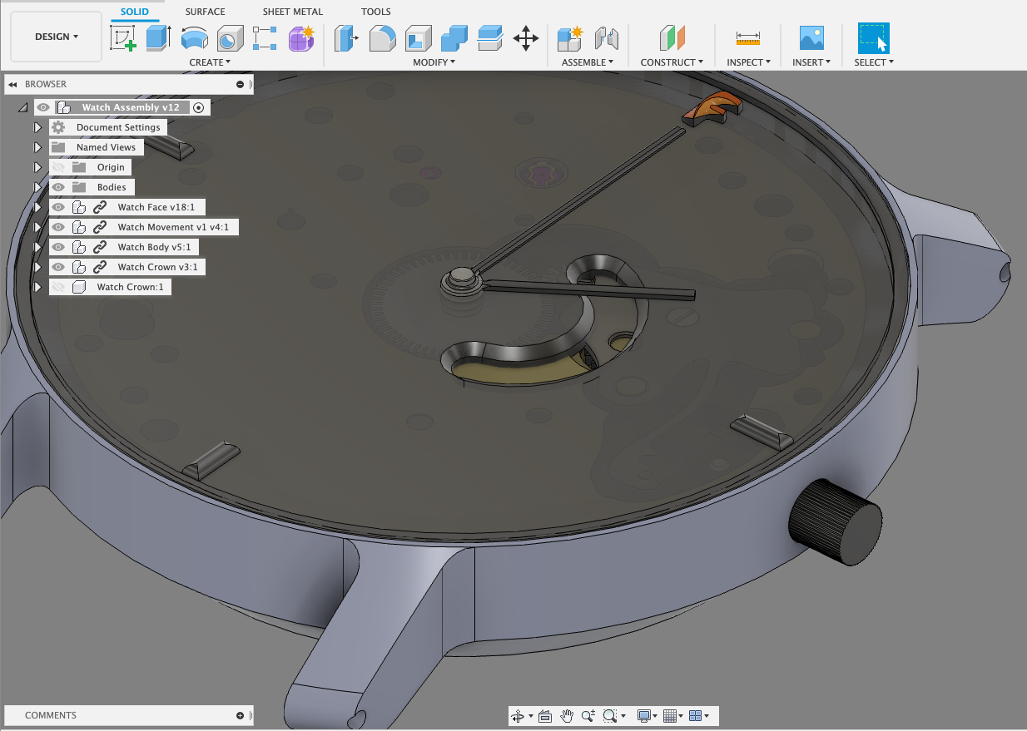Hide the Watch Face v18:1 component

(58, 207)
